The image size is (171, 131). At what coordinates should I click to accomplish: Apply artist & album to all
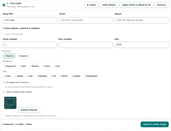point(136,5)
